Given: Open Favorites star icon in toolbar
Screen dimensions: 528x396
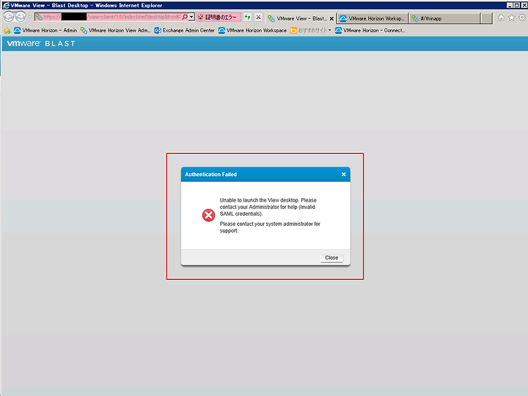Looking at the screenshot, I should 512,18.
